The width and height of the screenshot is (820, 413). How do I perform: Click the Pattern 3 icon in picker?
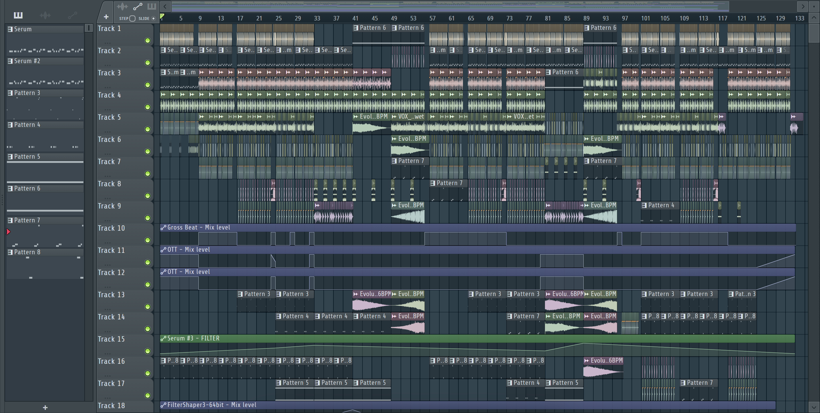click(10, 93)
